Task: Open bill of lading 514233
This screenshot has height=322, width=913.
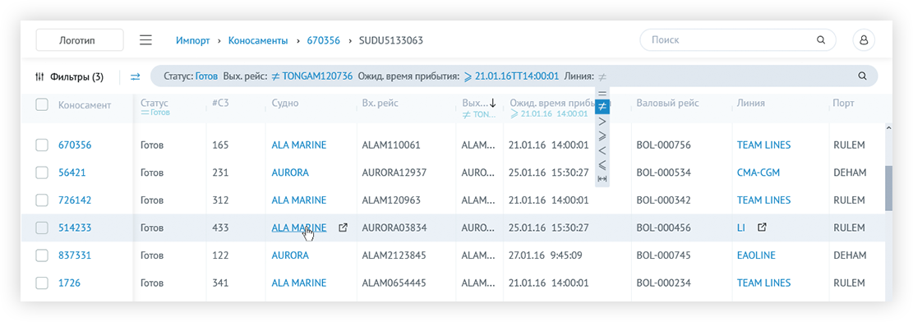Action: (75, 228)
